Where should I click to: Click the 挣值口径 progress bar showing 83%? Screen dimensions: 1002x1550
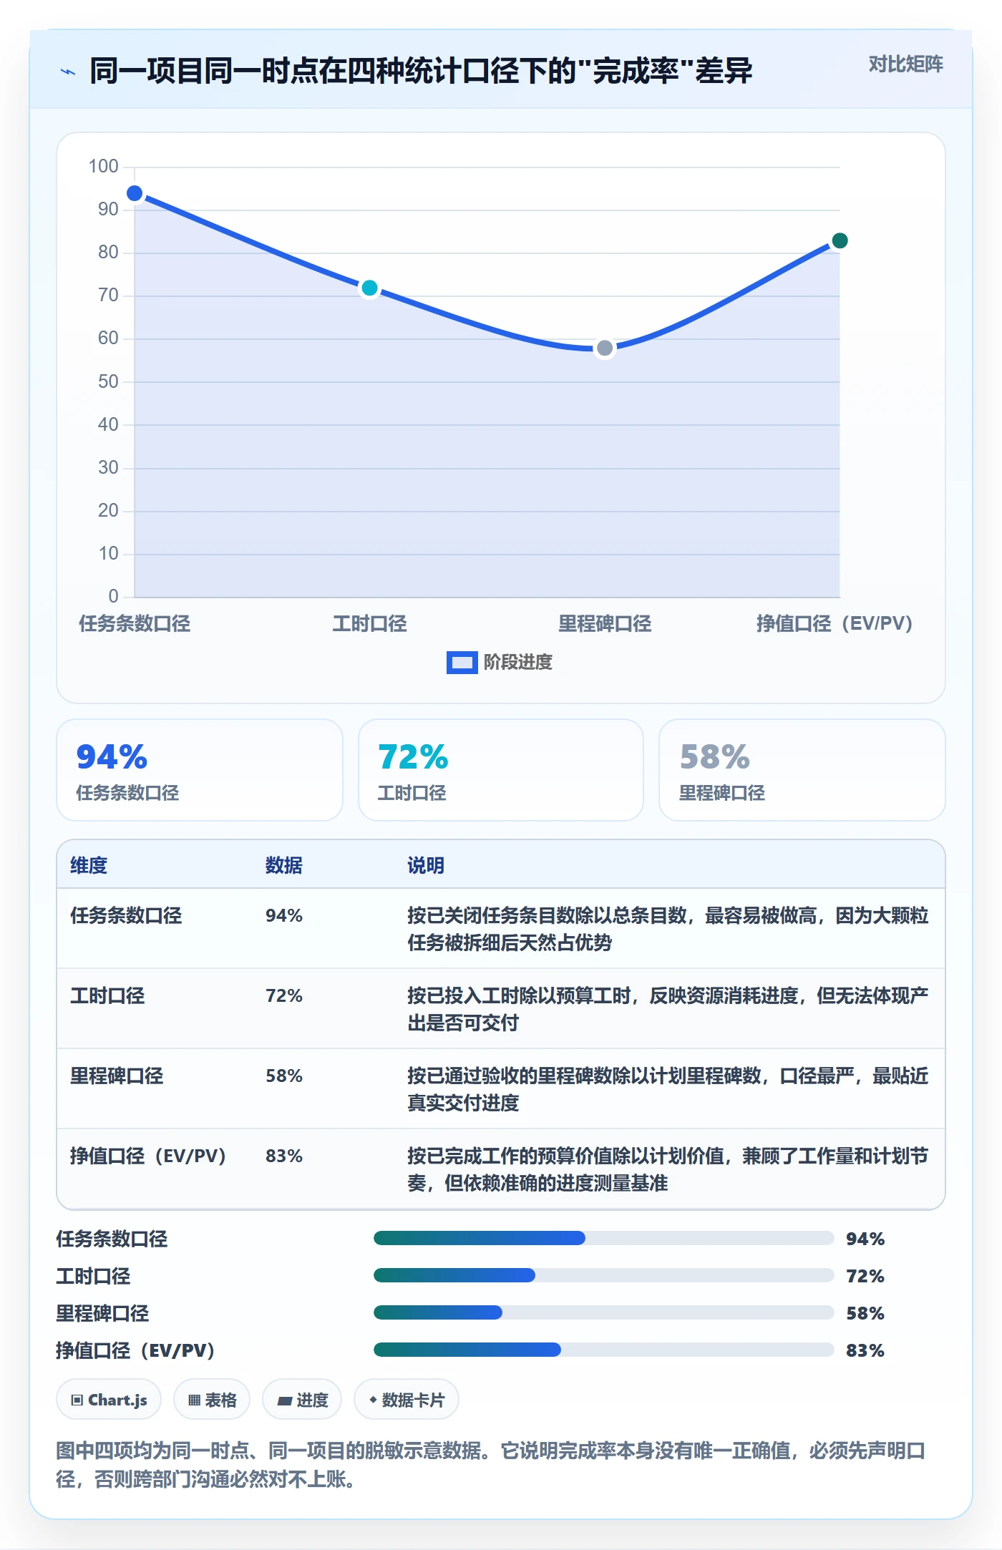[603, 1350]
